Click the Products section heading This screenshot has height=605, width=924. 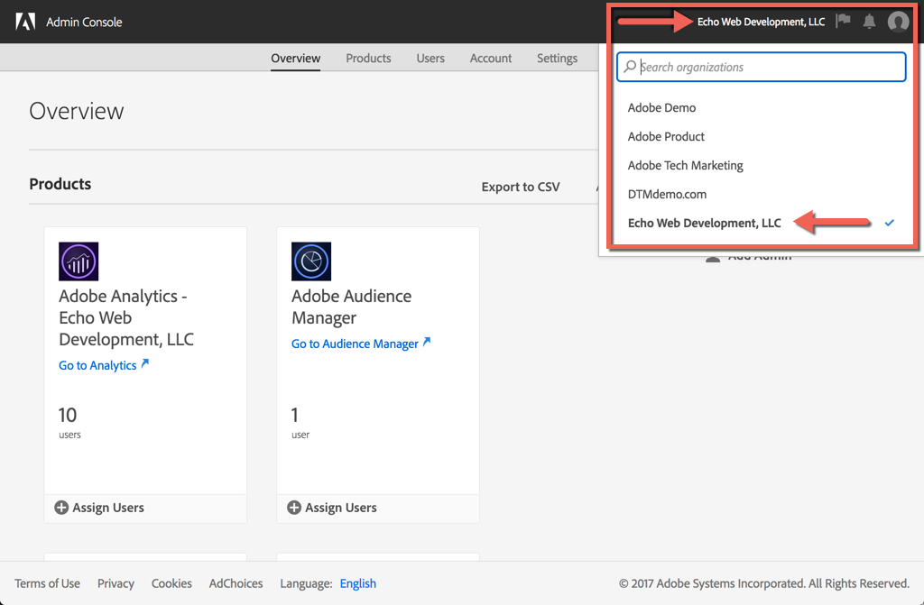pyautogui.click(x=60, y=184)
